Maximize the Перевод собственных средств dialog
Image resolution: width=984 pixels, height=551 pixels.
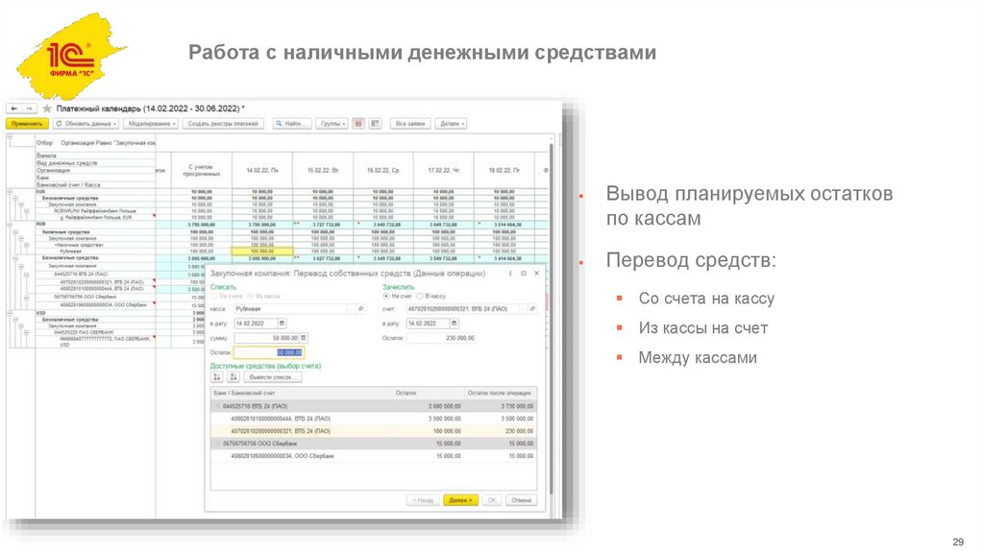(524, 274)
